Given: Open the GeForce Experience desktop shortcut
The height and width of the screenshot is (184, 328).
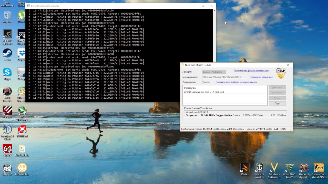Looking at the screenshot, I should click(x=7, y=37).
